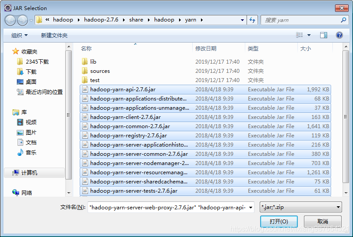Open the address bar history dropdown arrow

coord(242,20)
